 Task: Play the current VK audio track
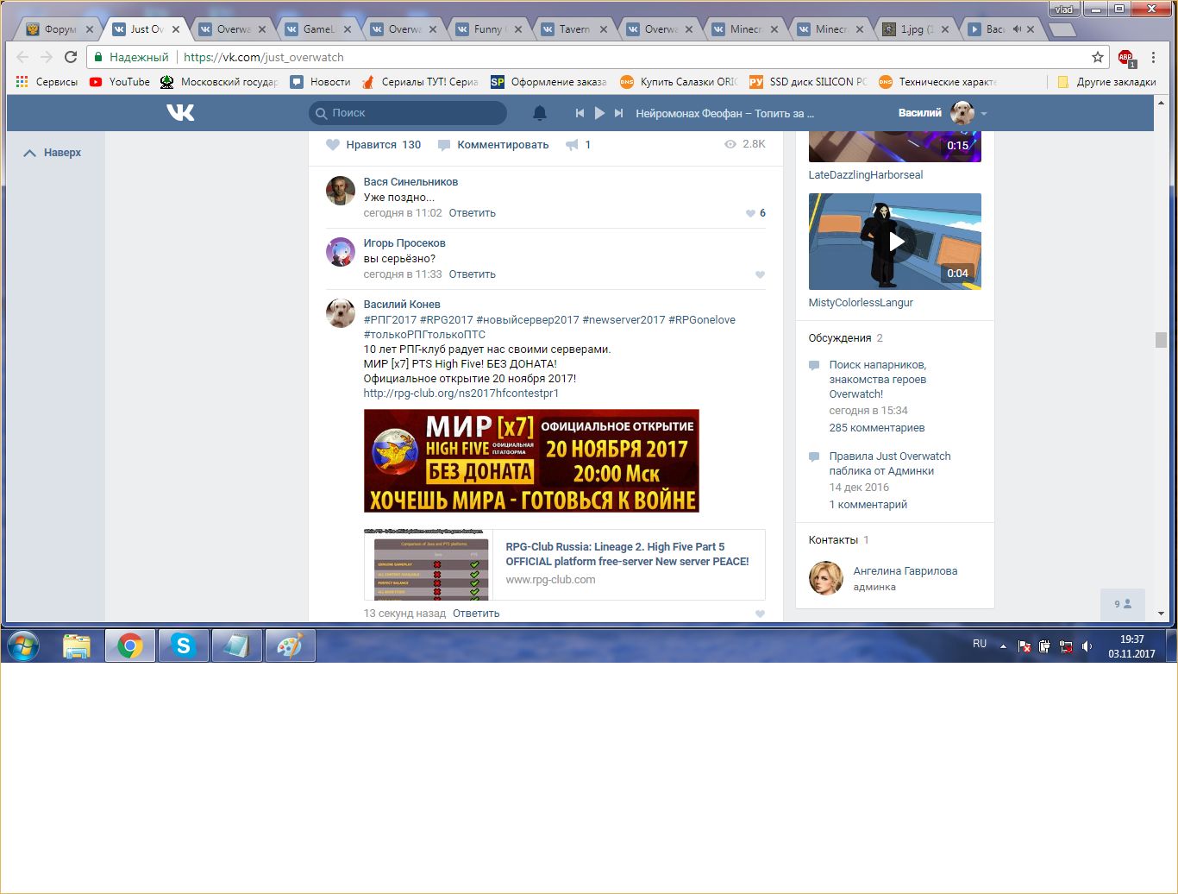(x=599, y=113)
